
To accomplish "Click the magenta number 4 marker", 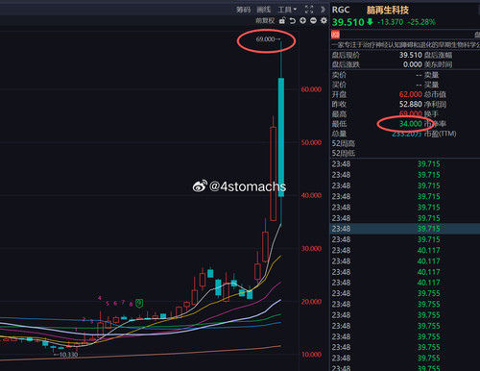I will pyautogui.click(x=100, y=298).
